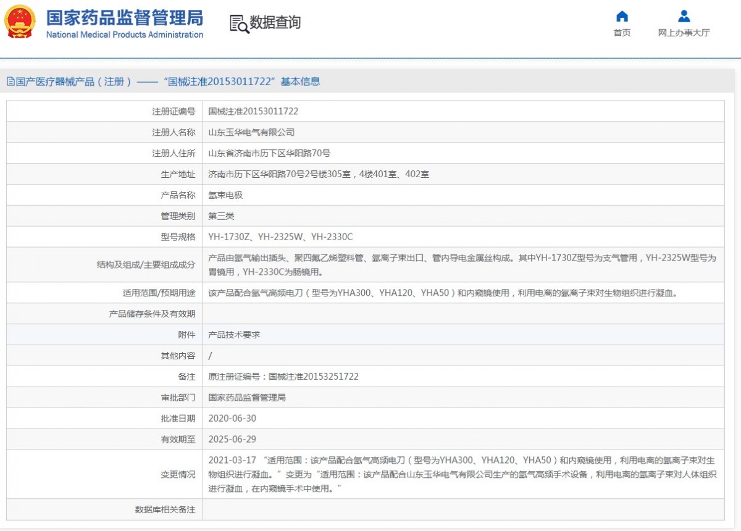Click product name 氩束电极
Image resolution: width=741 pixels, height=531 pixels.
point(225,195)
